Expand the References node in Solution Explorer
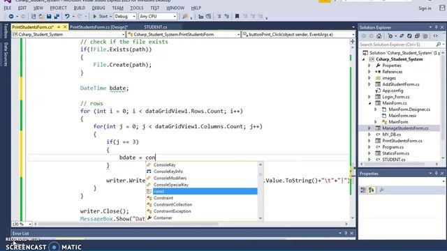This screenshot has width=447, height=251. [x=369, y=72]
